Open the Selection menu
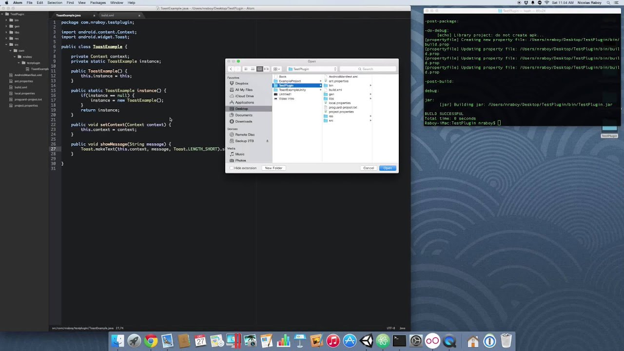624x351 pixels. coord(55,2)
